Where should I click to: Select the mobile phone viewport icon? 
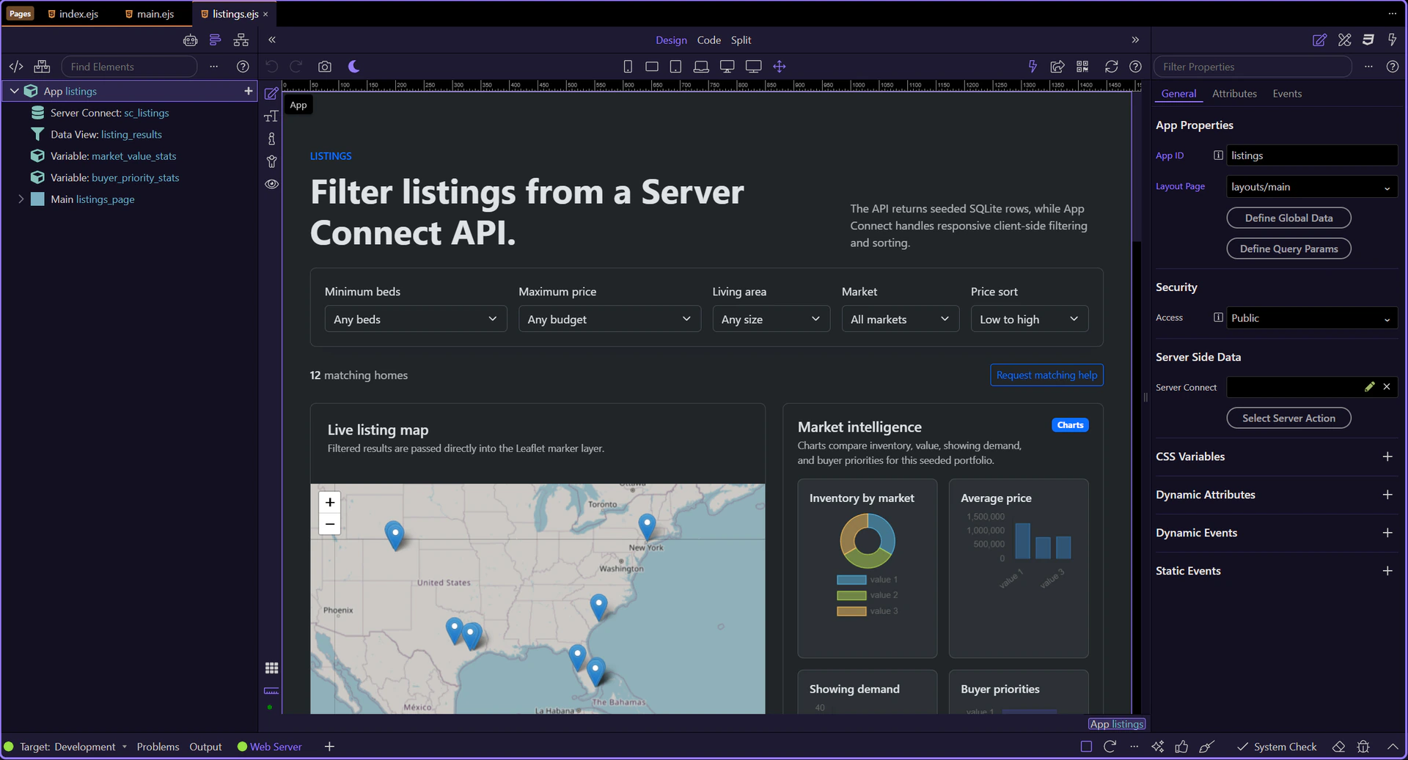tap(628, 67)
